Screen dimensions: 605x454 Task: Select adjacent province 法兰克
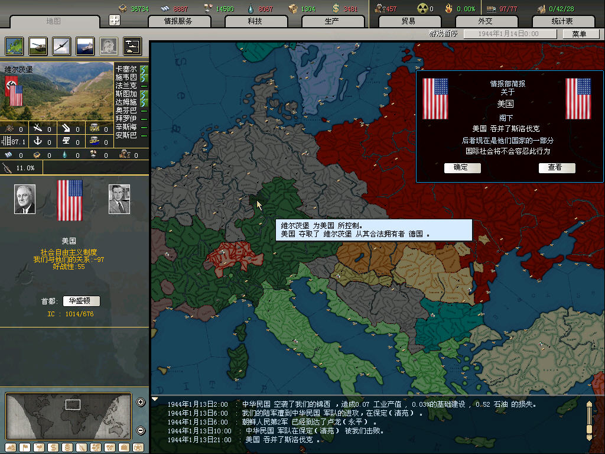click(126, 86)
